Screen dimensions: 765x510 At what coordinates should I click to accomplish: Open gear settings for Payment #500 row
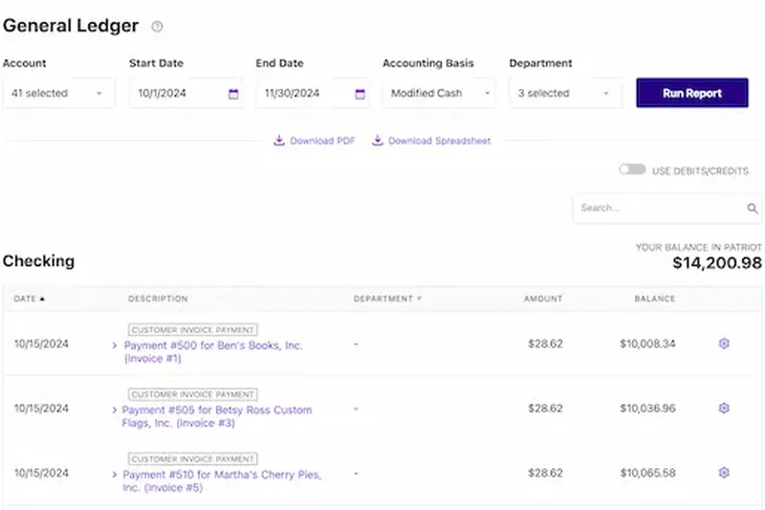tap(724, 344)
